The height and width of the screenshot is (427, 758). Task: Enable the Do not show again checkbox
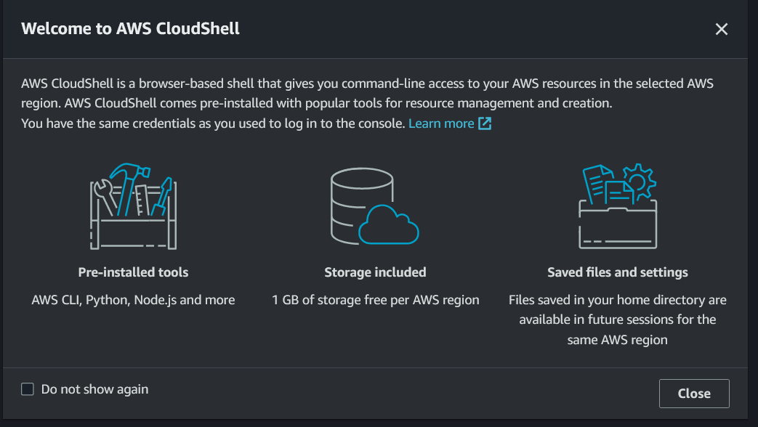coord(28,389)
